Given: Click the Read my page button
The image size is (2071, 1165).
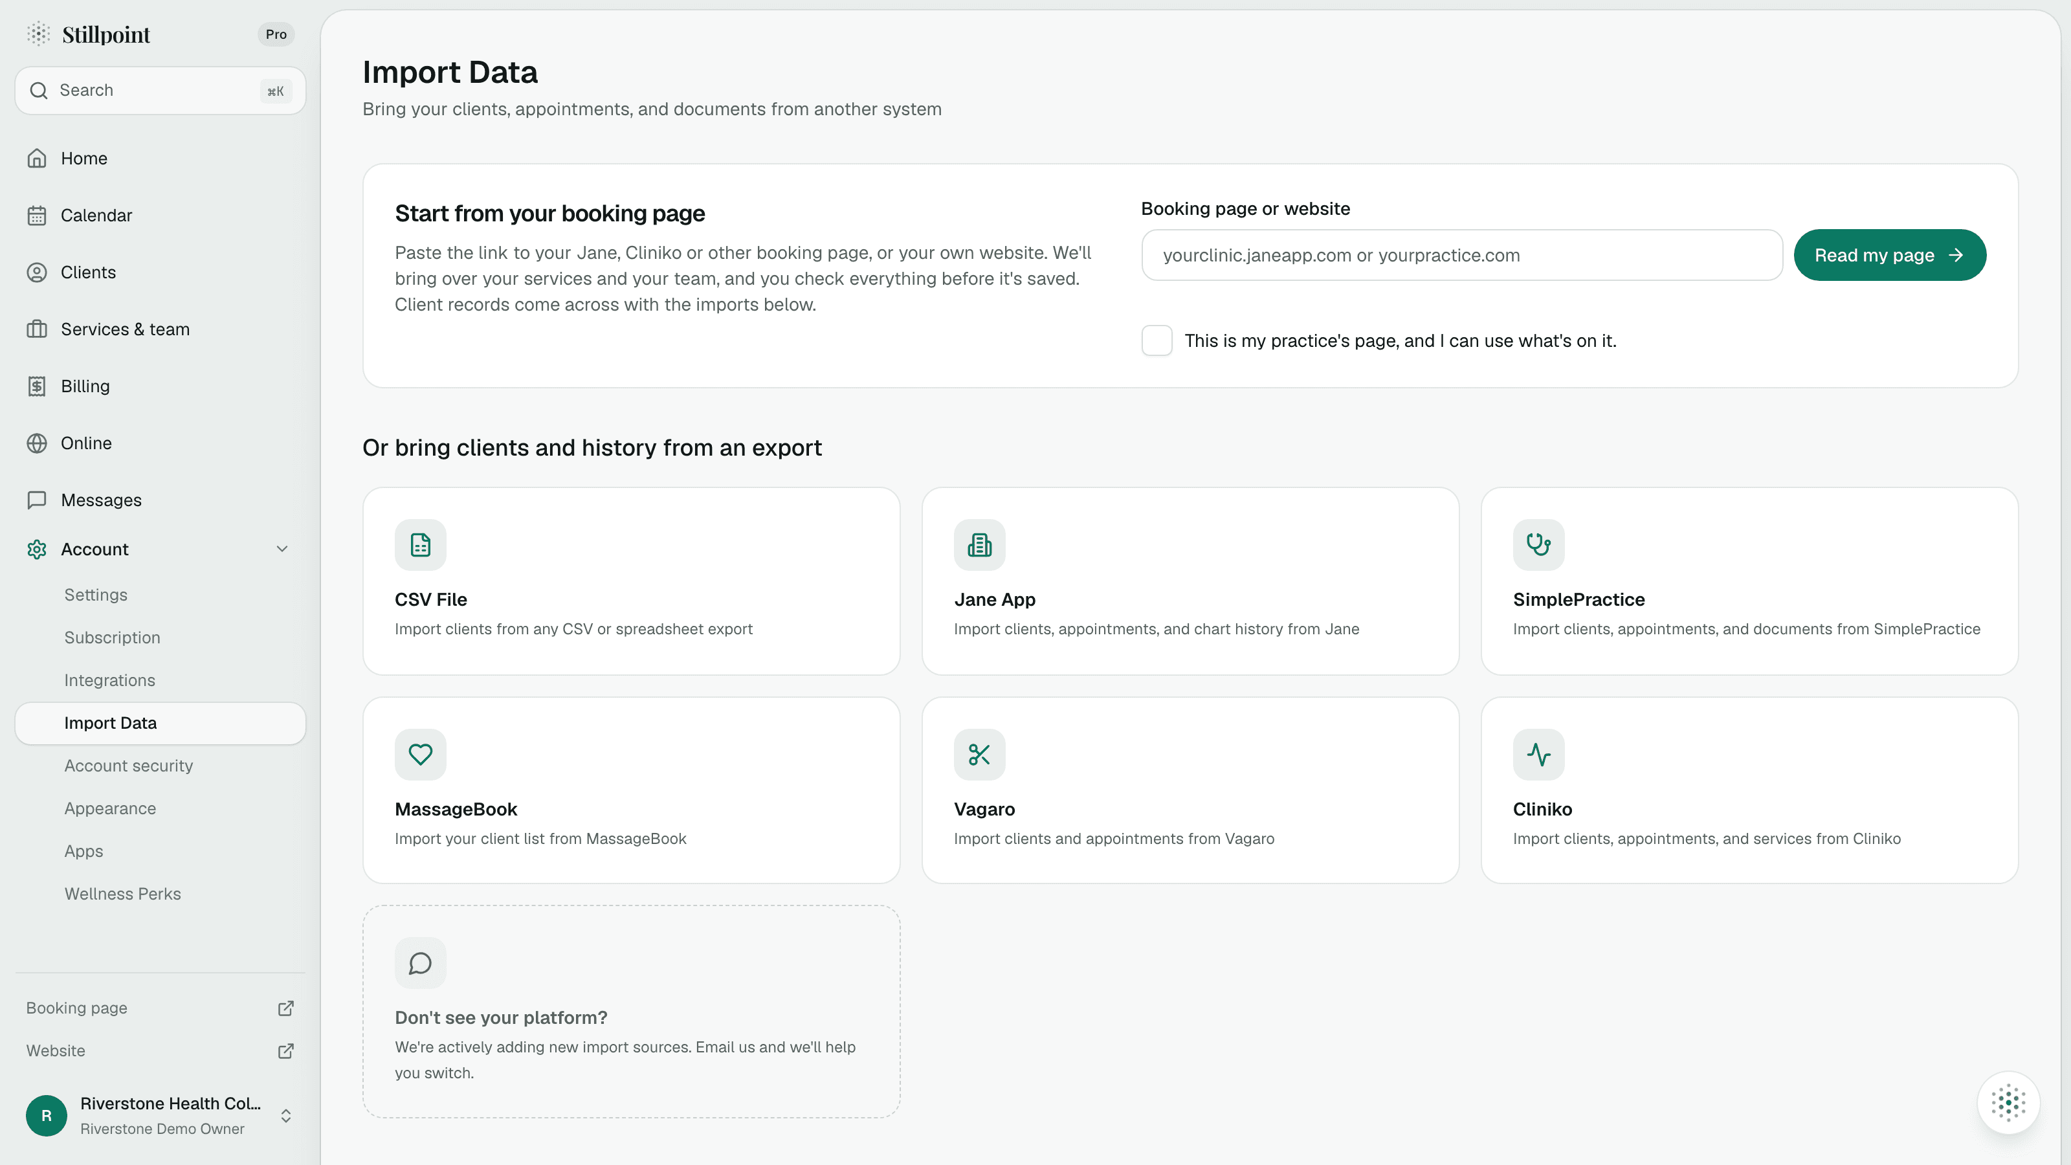Looking at the screenshot, I should pyautogui.click(x=1889, y=255).
